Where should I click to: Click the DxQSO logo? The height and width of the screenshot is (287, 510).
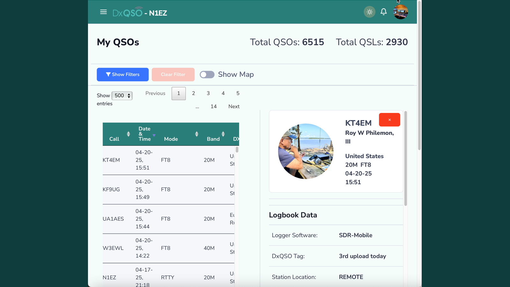click(127, 12)
